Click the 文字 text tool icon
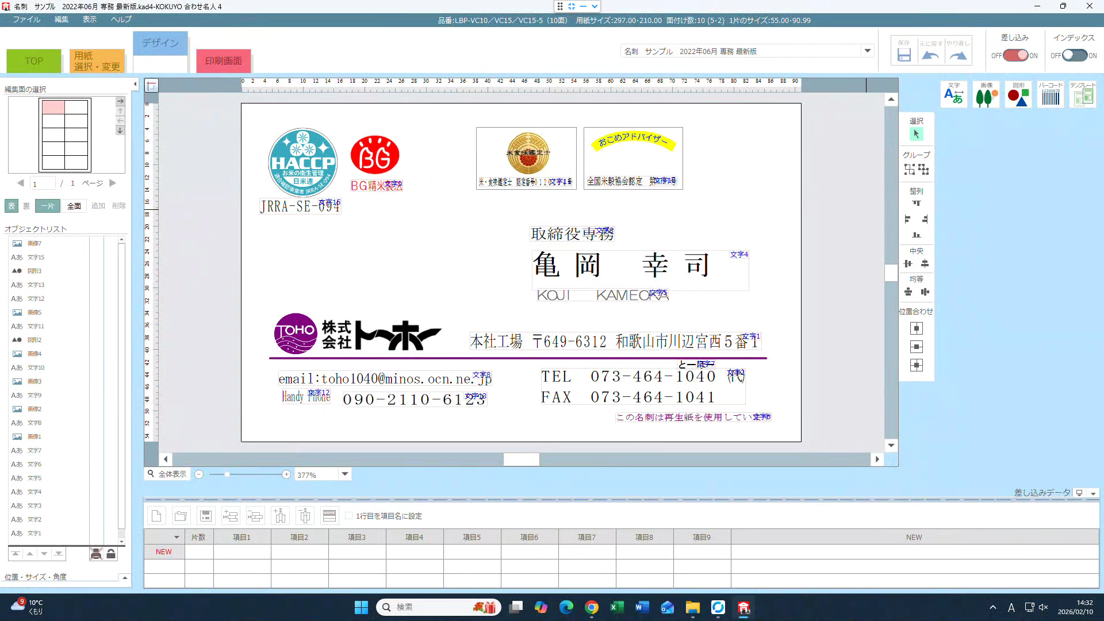The image size is (1104, 621). coord(954,94)
